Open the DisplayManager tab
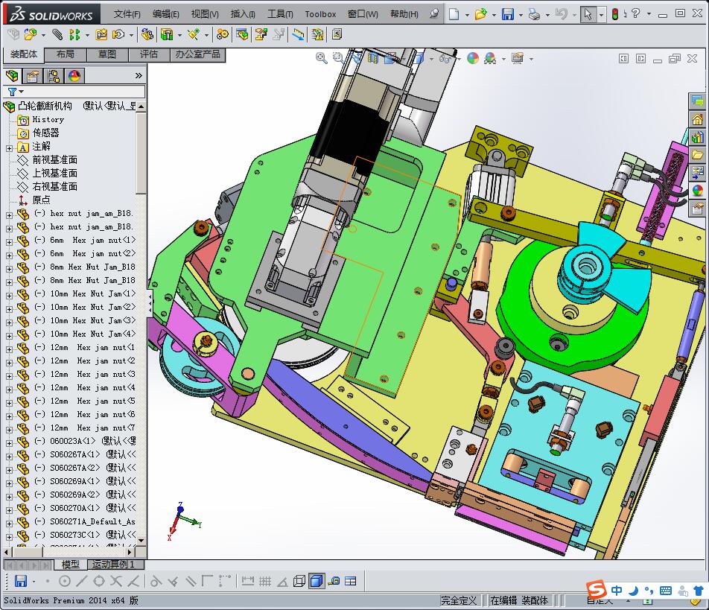709x610 pixels. click(x=74, y=75)
